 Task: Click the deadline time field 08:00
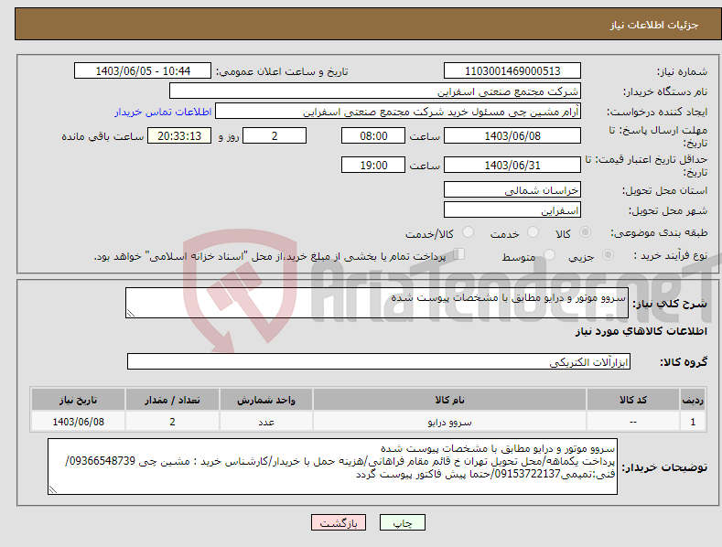(x=373, y=135)
